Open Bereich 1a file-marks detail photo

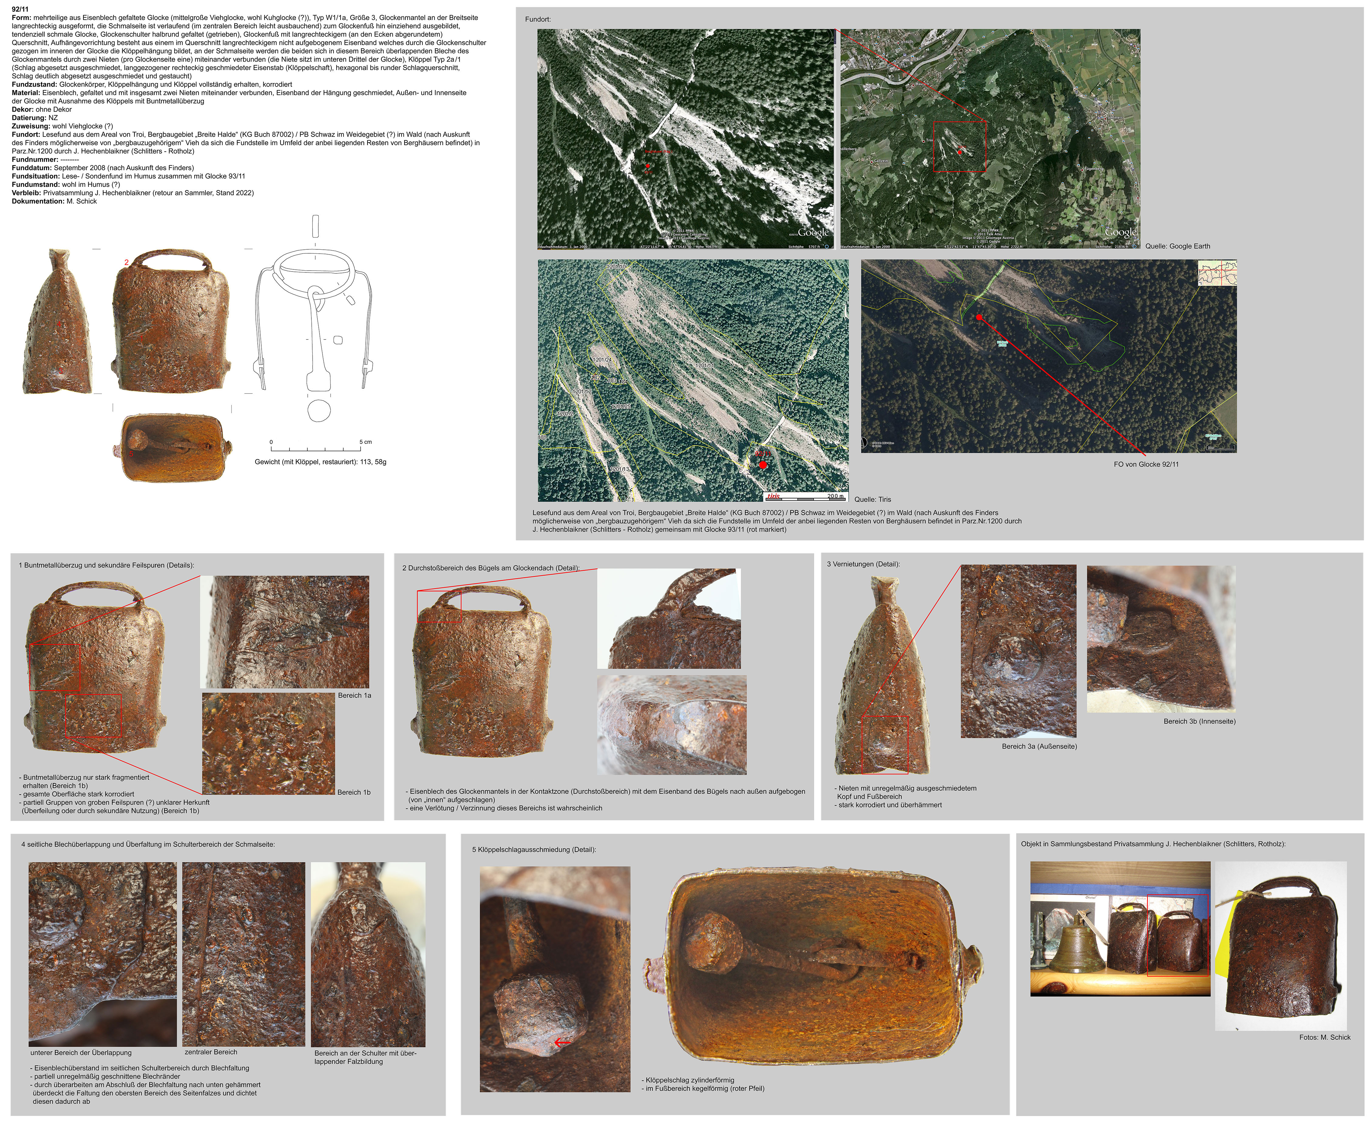pyautogui.click(x=285, y=632)
